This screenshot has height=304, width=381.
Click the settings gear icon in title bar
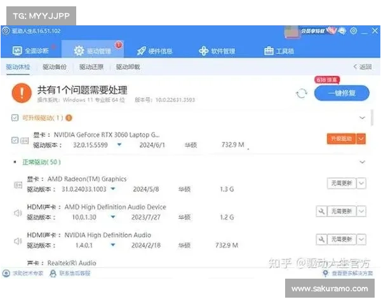[354, 31]
